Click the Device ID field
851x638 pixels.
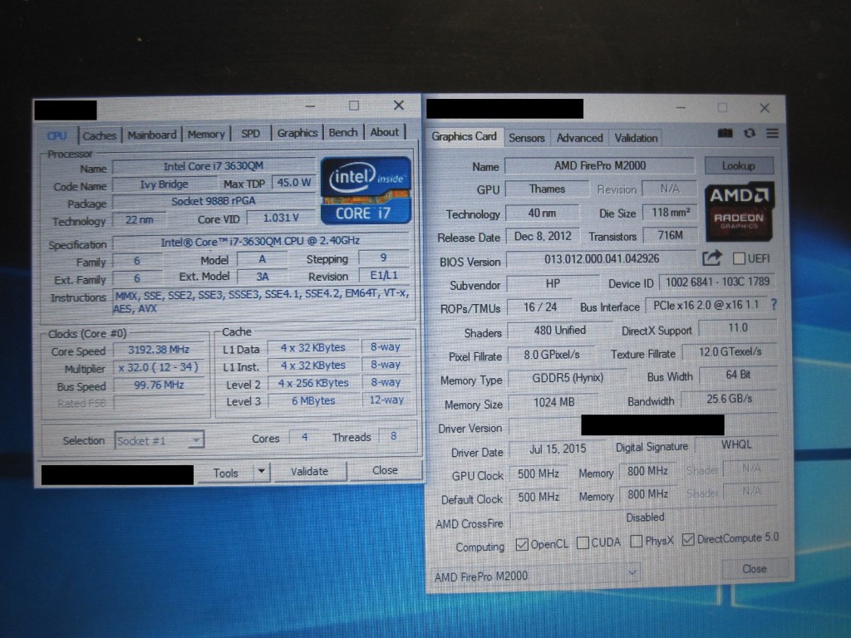pyautogui.click(x=717, y=282)
